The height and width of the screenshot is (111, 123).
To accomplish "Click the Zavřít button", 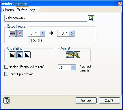I will click(109, 101).
